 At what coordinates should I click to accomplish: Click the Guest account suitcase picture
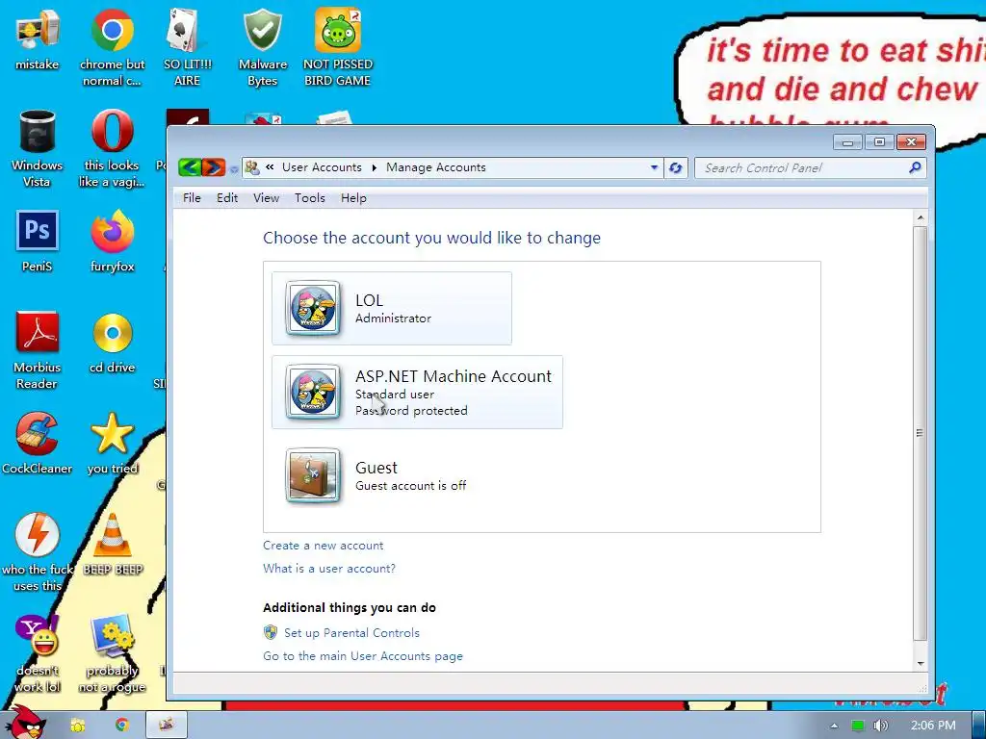pos(313,475)
